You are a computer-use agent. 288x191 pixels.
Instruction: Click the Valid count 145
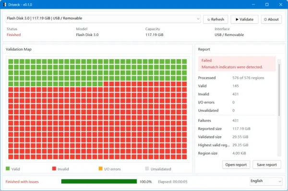(x=236, y=86)
